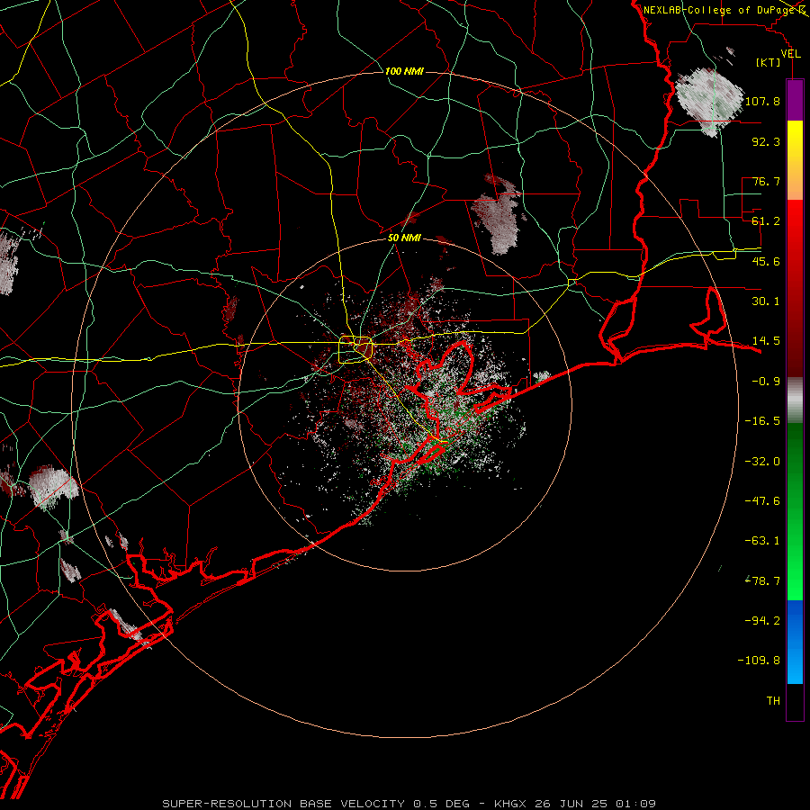Click the 30.1 velocity scale value
The image size is (810, 810).
766,301
